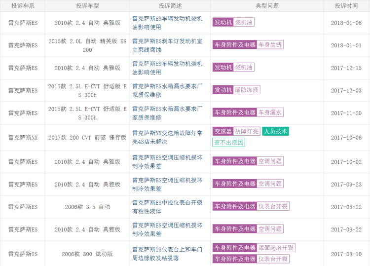Click 仪表台开裂 tag in 2006款 3.5 row
The image size is (370, 266).
click(273, 206)
